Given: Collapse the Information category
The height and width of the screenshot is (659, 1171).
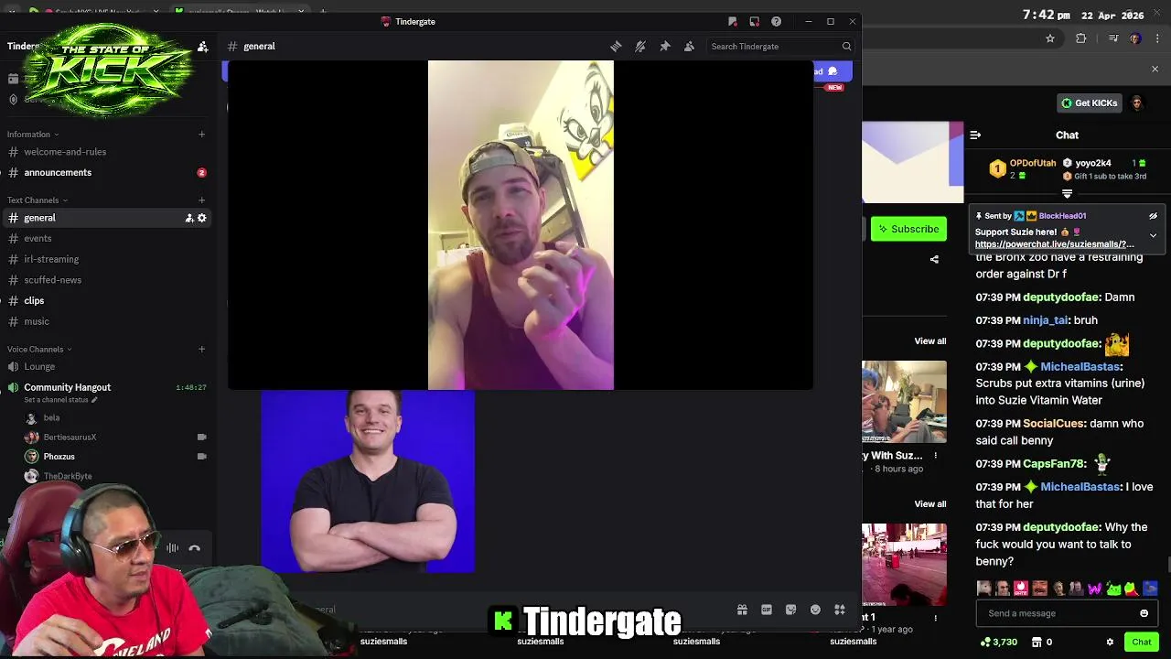Looking at the screenshot, I should pyautogui.click(x=32, y=135).
